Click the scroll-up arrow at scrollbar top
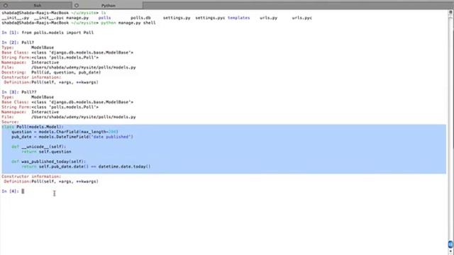Image resolution: width=454 pixels, height=255 pixels. (450, 12)
